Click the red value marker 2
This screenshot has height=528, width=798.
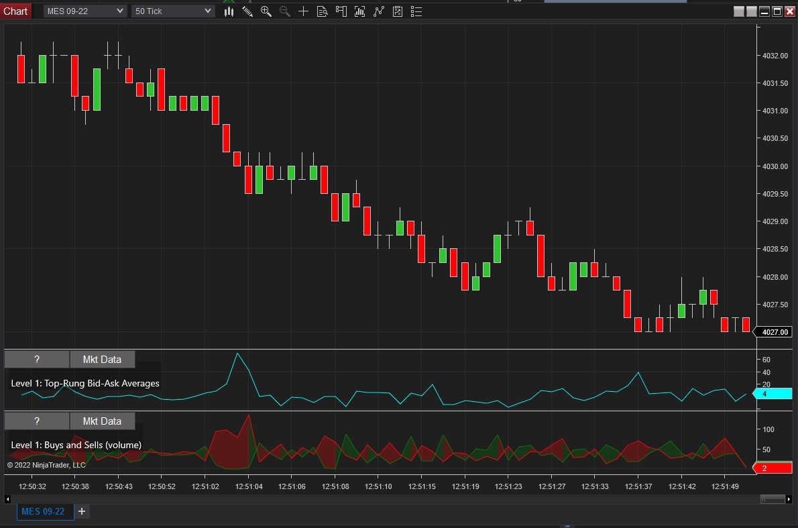pyautogui.click(x=773, y=468)
